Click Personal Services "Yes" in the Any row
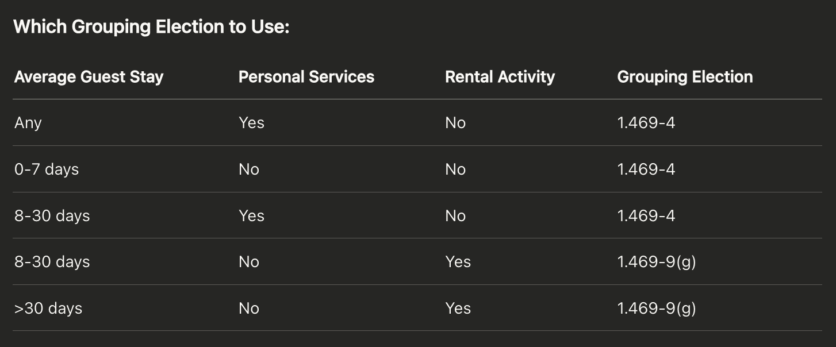This screenshot has height=347, width=836. click(251, 123)
